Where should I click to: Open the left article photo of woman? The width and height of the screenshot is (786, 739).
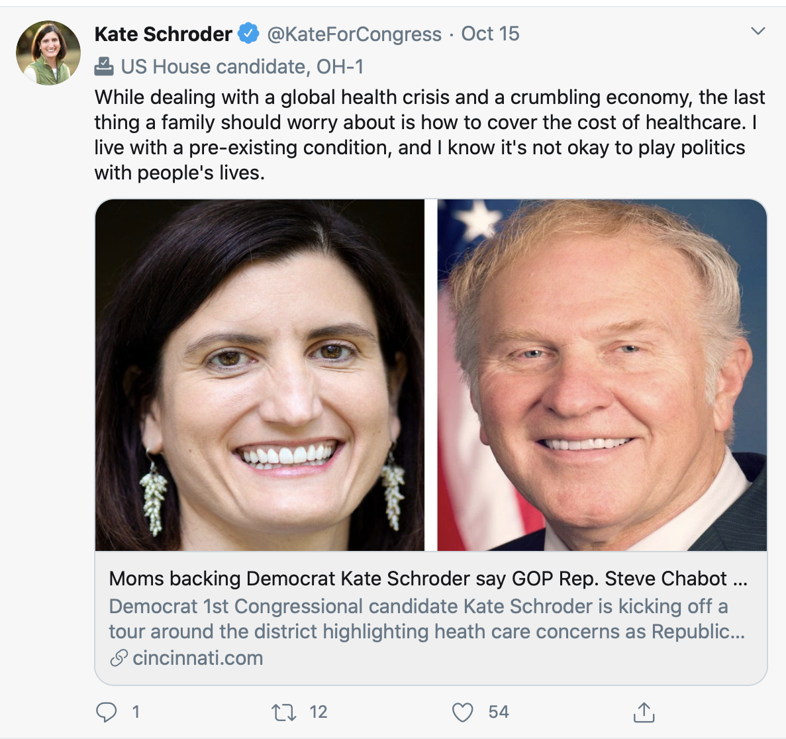coord(260,375)
